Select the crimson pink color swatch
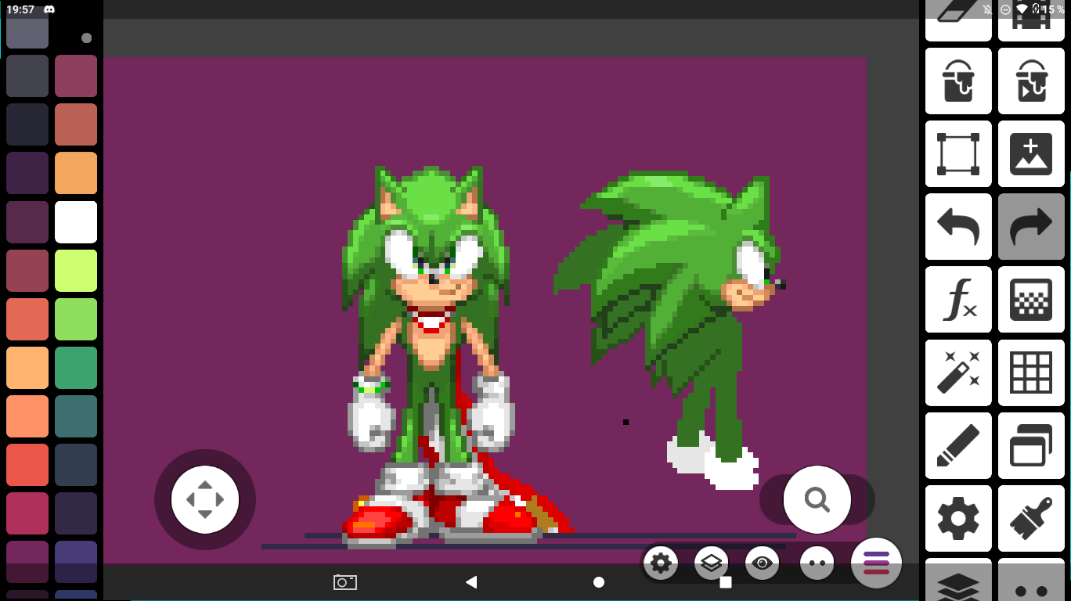Screen dimensions: 1071x601 [27, 513]
